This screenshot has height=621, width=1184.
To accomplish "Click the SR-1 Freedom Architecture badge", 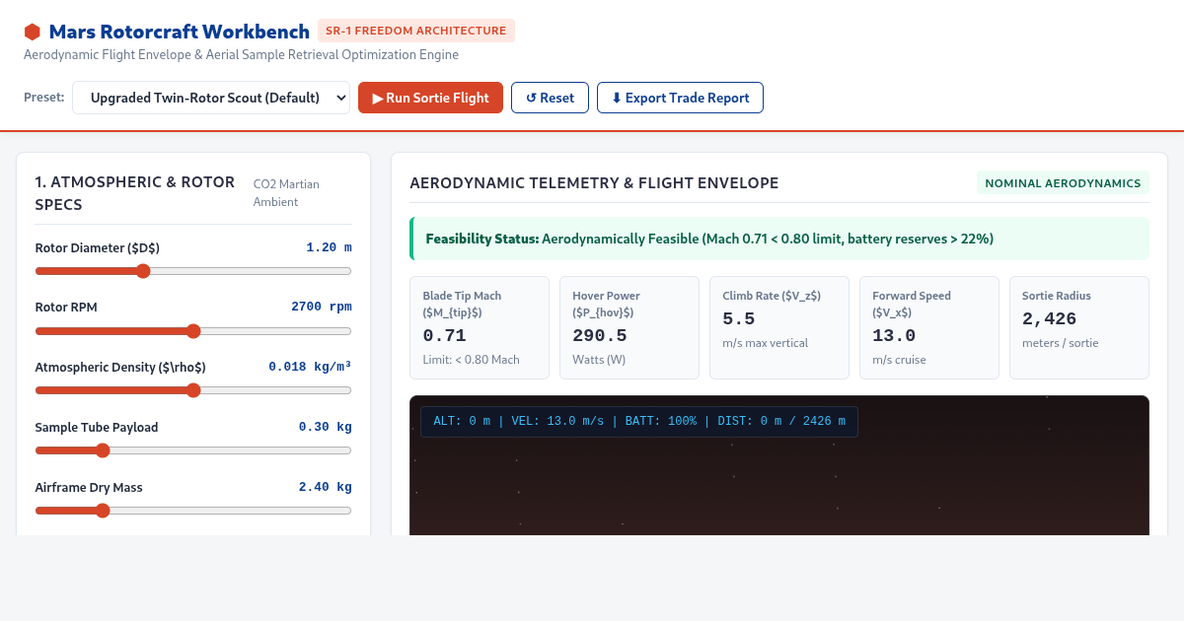I will click(x=416, y=31).
